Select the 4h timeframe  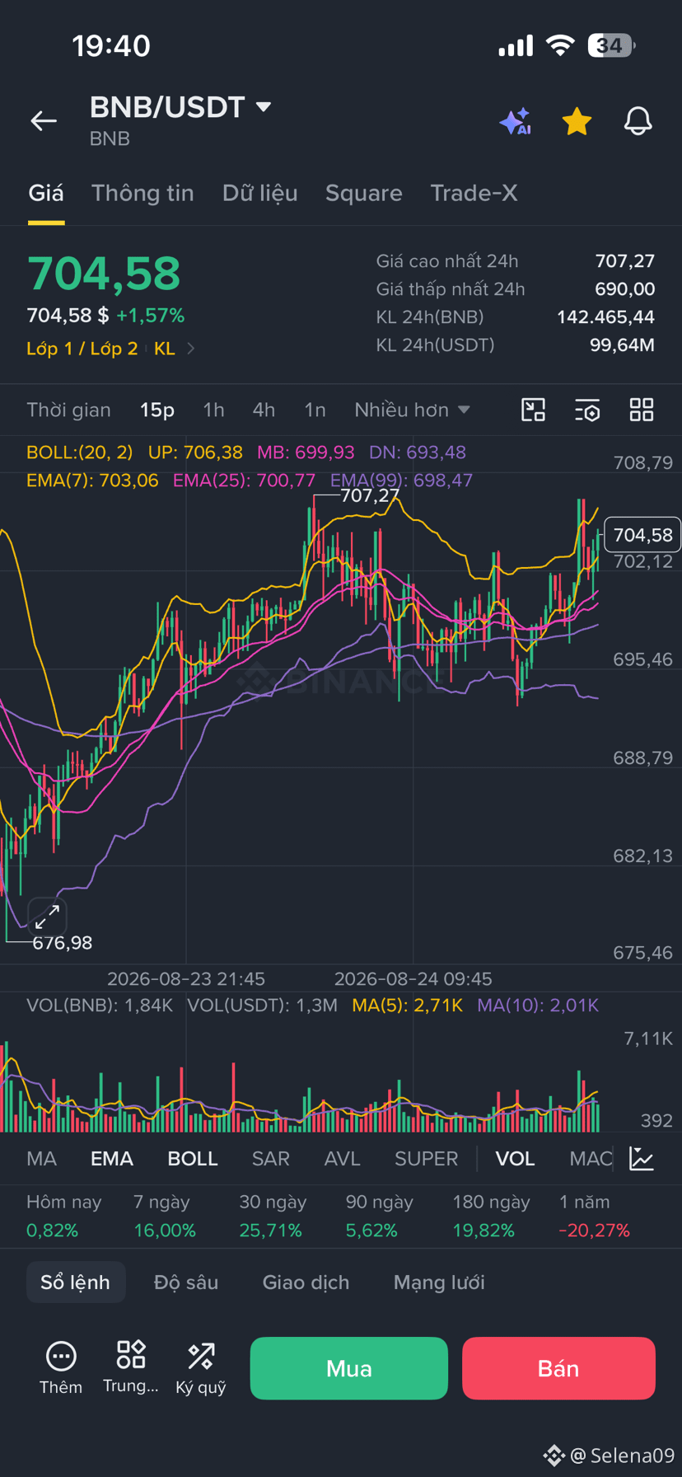click(x=264, y=410)
